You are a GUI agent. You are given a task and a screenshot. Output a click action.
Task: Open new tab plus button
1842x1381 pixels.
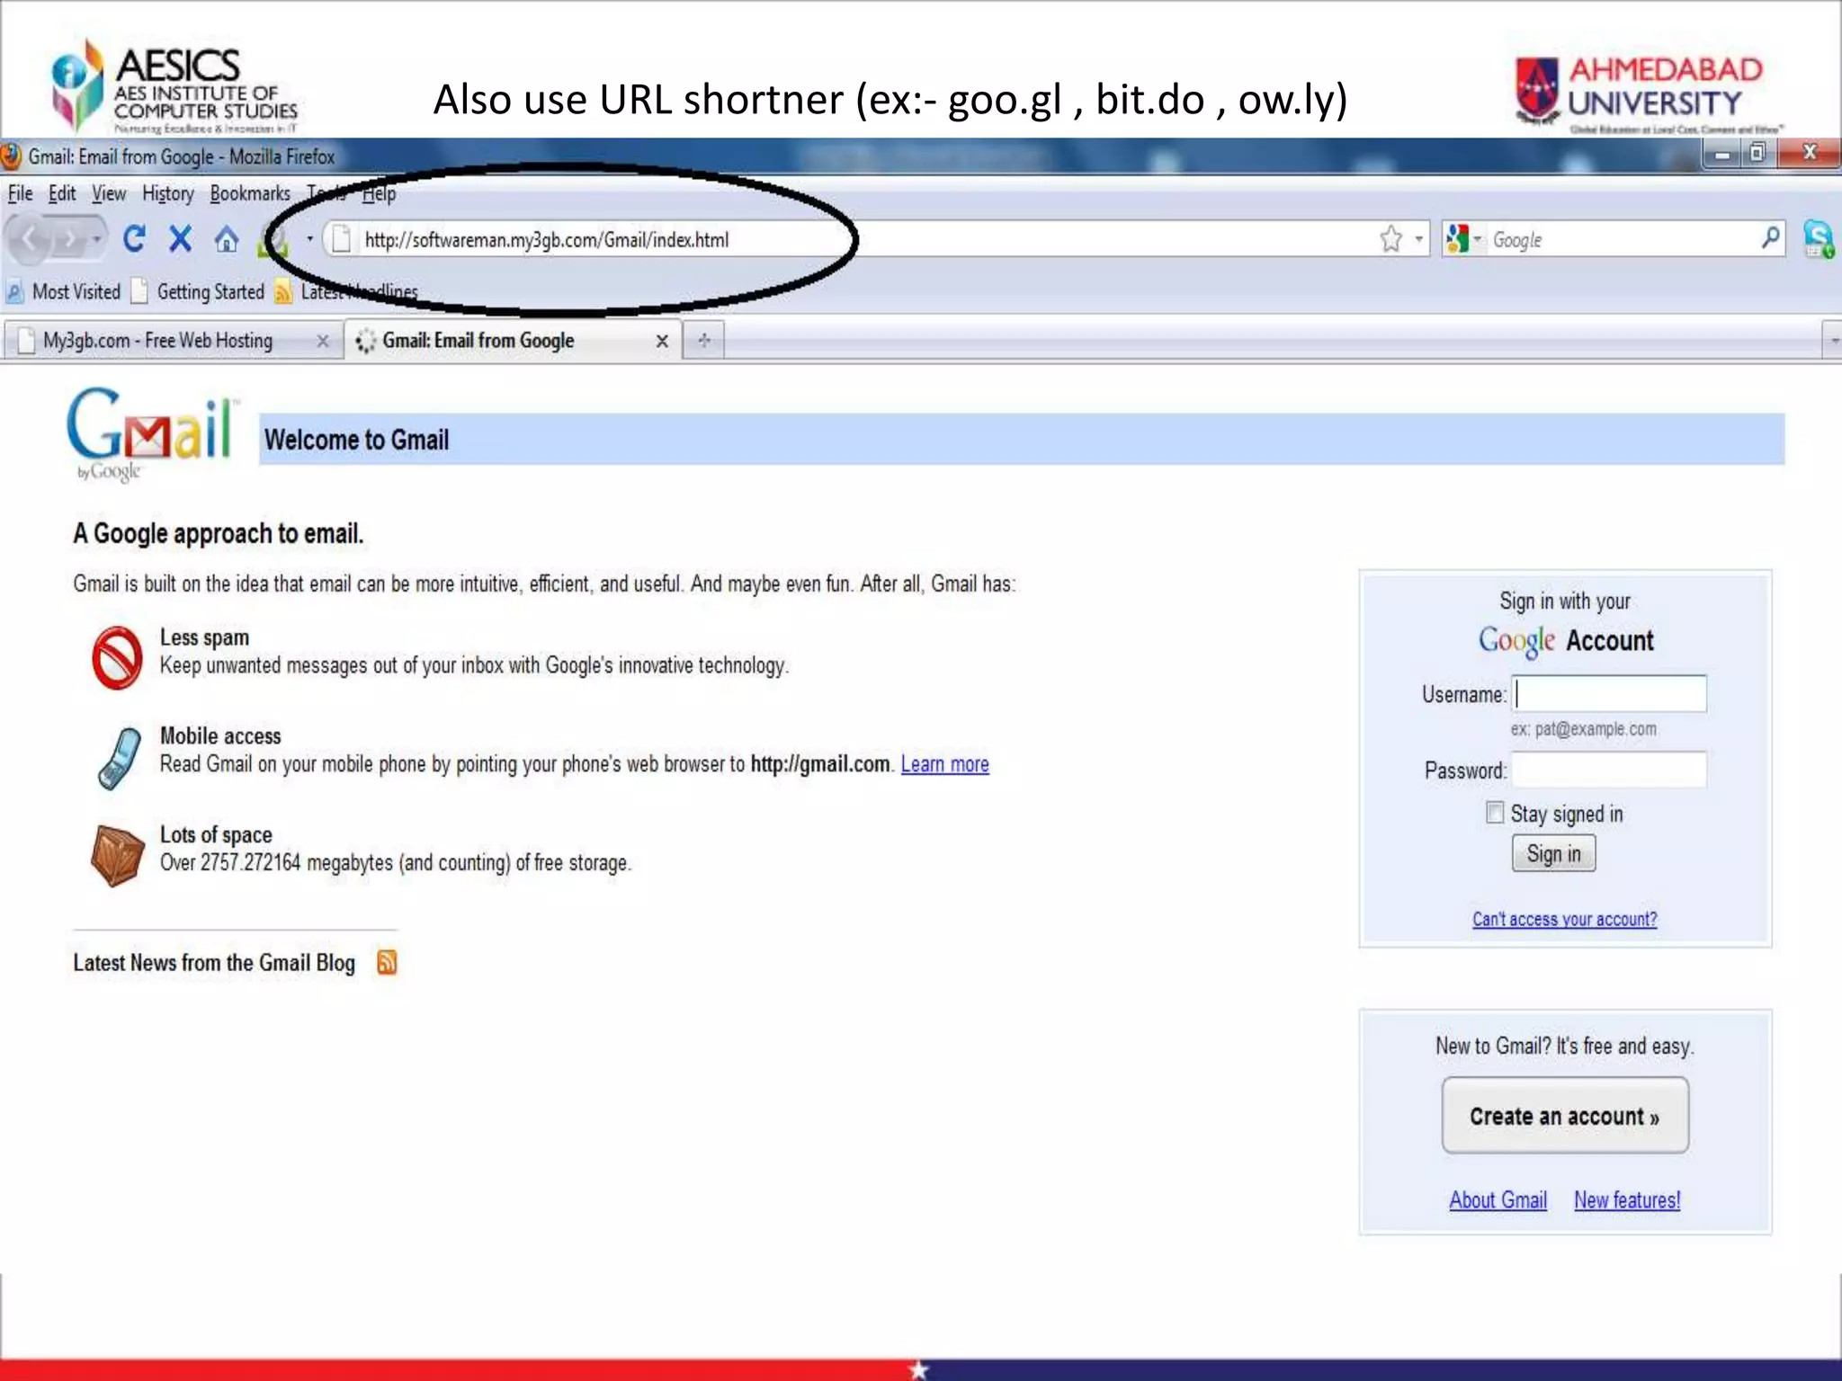pos(704,340)
